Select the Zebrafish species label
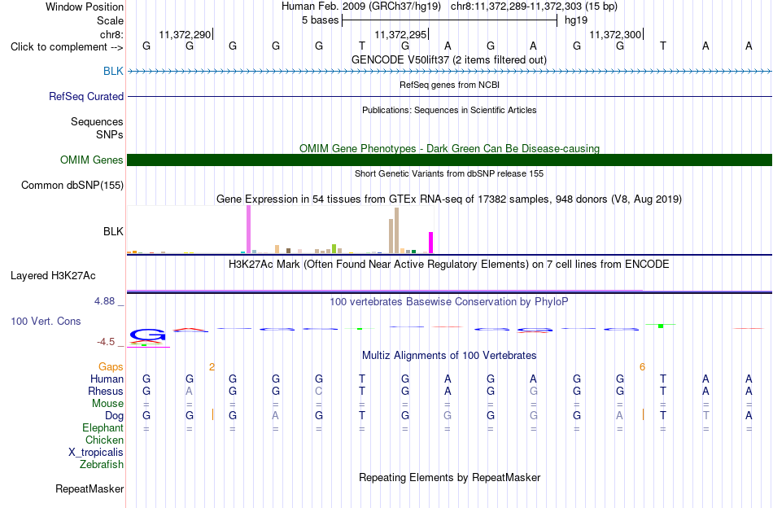 (x=101, y=465)
